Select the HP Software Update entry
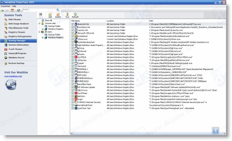Screen dimensions: 232x141 click(86, 87)
